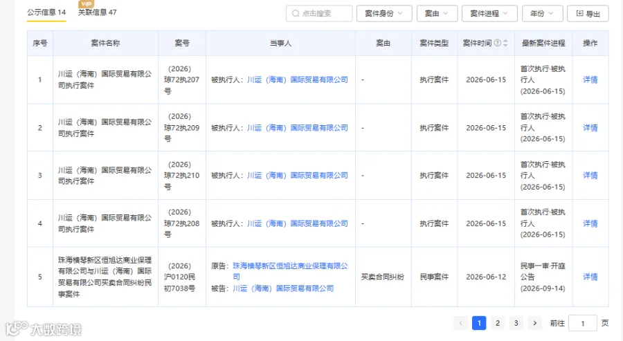Expand the 案件身份 dropdown
Viewport: 623px width, 341px height.
coord(384,14)
